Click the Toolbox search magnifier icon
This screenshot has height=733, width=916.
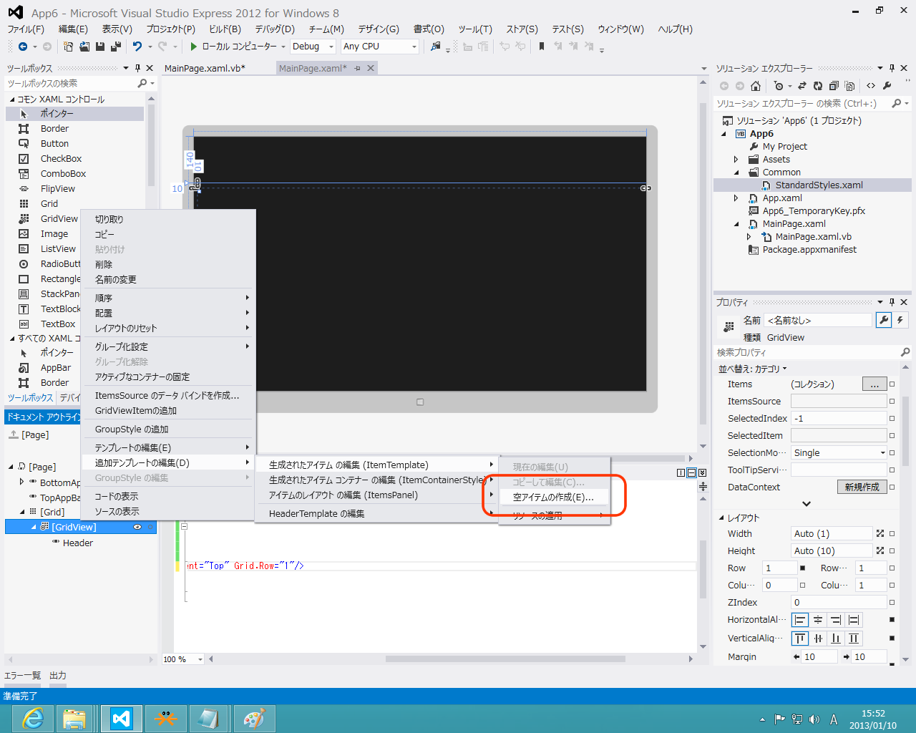tap(142, 84)
